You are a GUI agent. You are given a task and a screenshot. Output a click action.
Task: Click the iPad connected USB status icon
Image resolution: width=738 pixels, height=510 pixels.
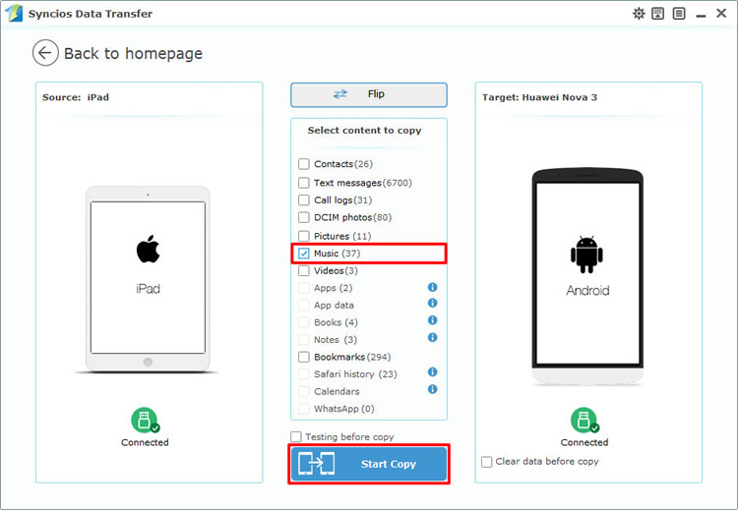pyautogui.click(x=145, y=420)
